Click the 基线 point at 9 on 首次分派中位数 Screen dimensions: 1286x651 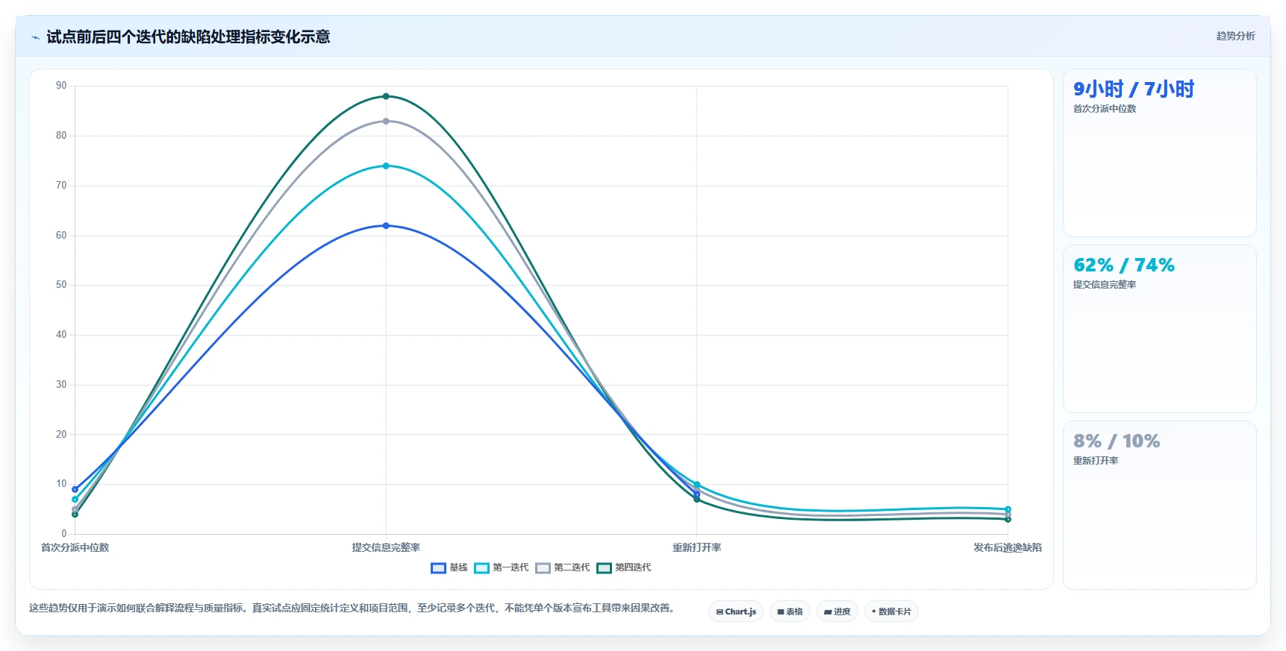75,489
